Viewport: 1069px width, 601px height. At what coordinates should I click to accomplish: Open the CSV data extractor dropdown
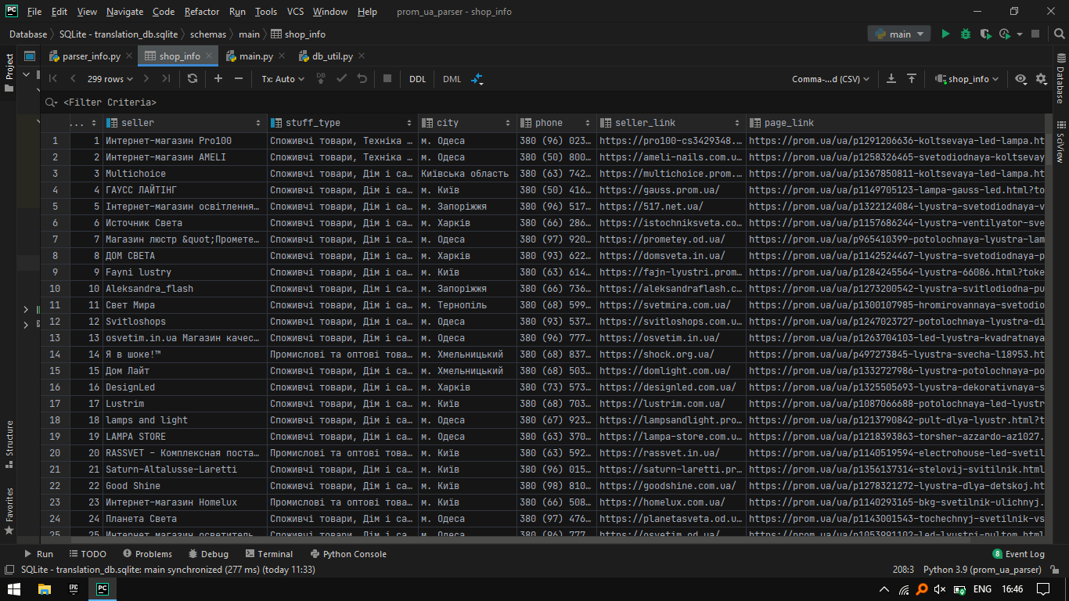point(830,79)
